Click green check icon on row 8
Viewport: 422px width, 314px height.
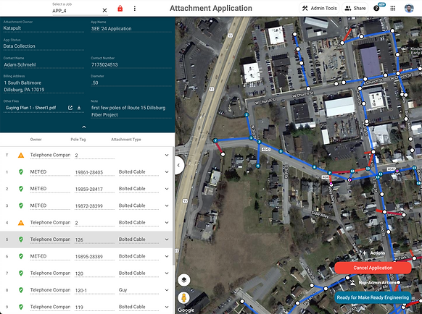click(21, 290)
